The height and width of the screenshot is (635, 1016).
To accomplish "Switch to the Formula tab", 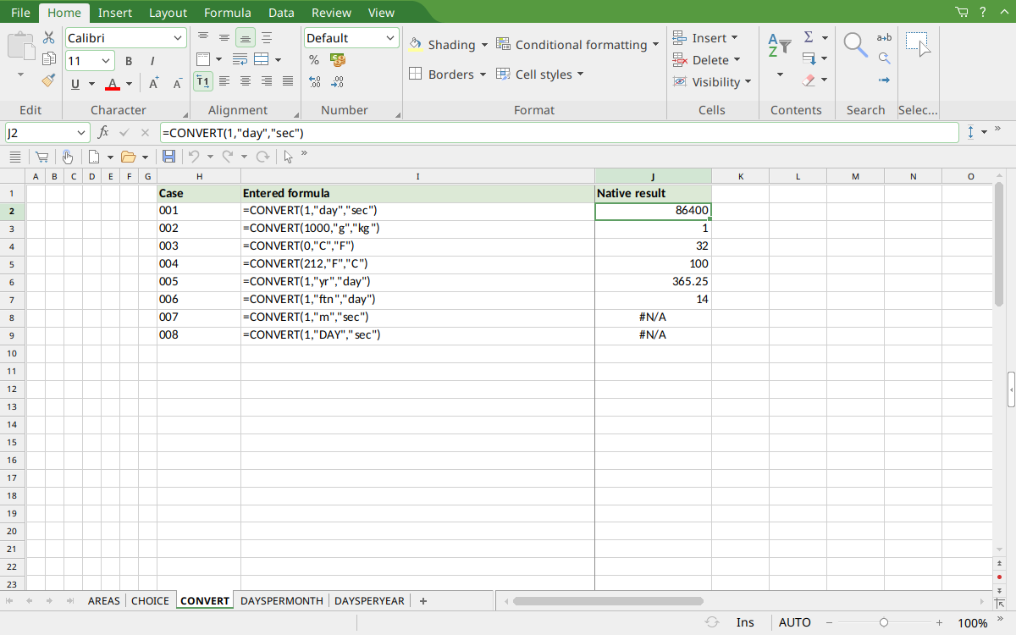I will pos(228,13).
